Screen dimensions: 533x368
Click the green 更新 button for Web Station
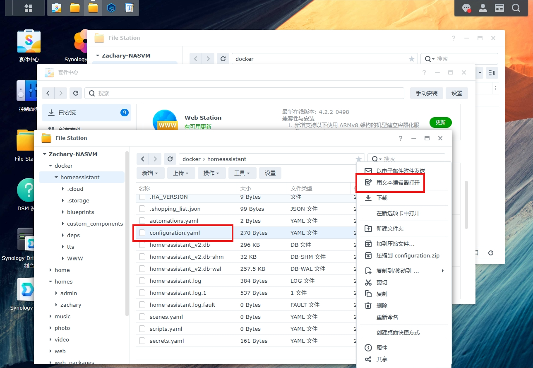pos(440,123)
